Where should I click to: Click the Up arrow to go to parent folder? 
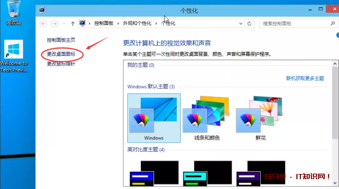coord(73,23)
